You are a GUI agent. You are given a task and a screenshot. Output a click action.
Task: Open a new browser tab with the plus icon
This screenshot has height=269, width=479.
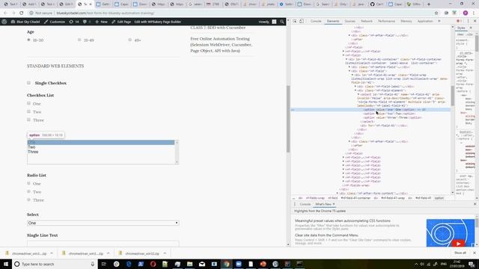tap(429, 4)
